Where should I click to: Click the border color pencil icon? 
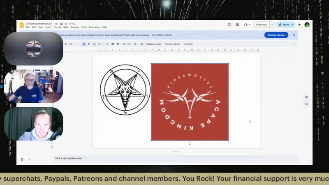tap(107, 44)
